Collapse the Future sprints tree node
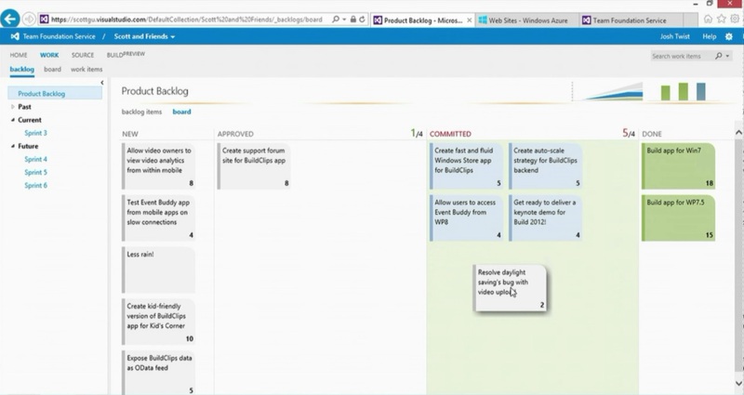Image resolution: width=744 pixels, height=395 pixels. tap(13, 146)
